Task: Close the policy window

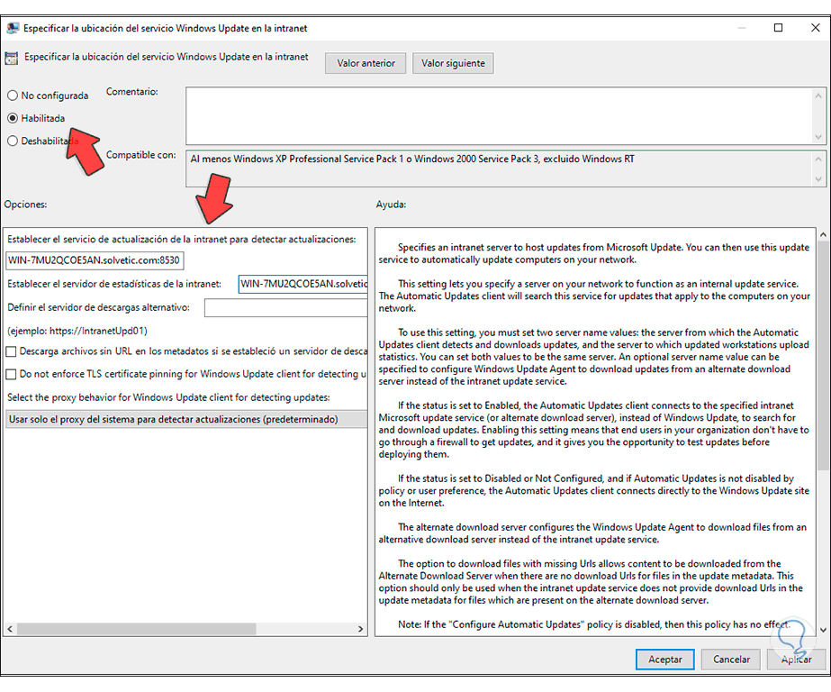Action: click(x=816, y=28)
